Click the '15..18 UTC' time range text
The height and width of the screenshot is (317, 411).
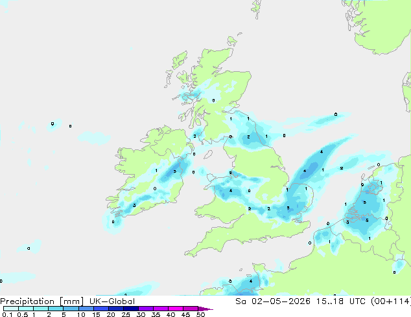[x=340, y=301]
